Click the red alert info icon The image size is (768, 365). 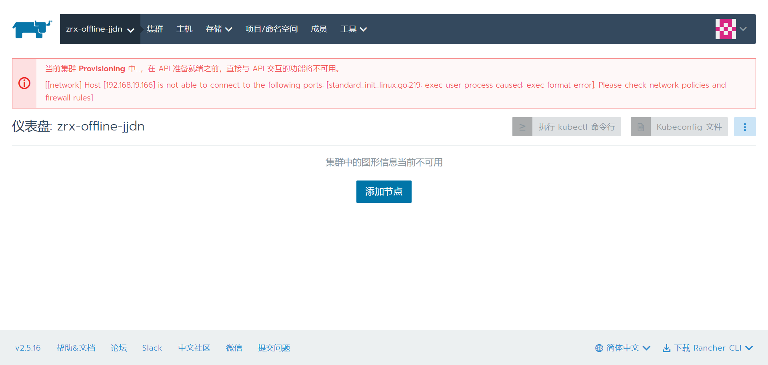(24, 83)
